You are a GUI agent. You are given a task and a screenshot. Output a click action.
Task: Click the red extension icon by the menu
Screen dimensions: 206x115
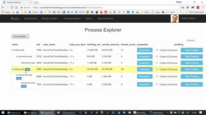click(x=198, y=8)
